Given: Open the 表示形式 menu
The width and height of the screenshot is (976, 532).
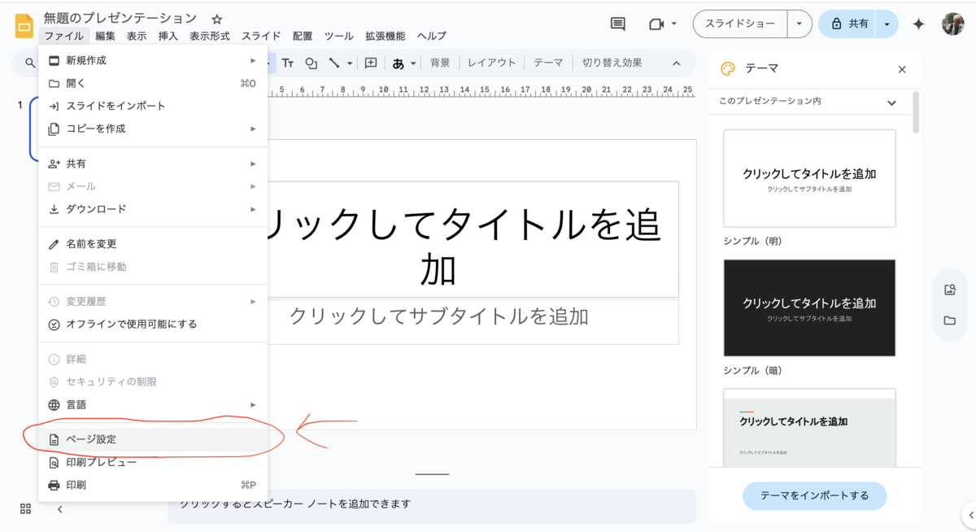Looking at the screenshot, I should point(210,37).
